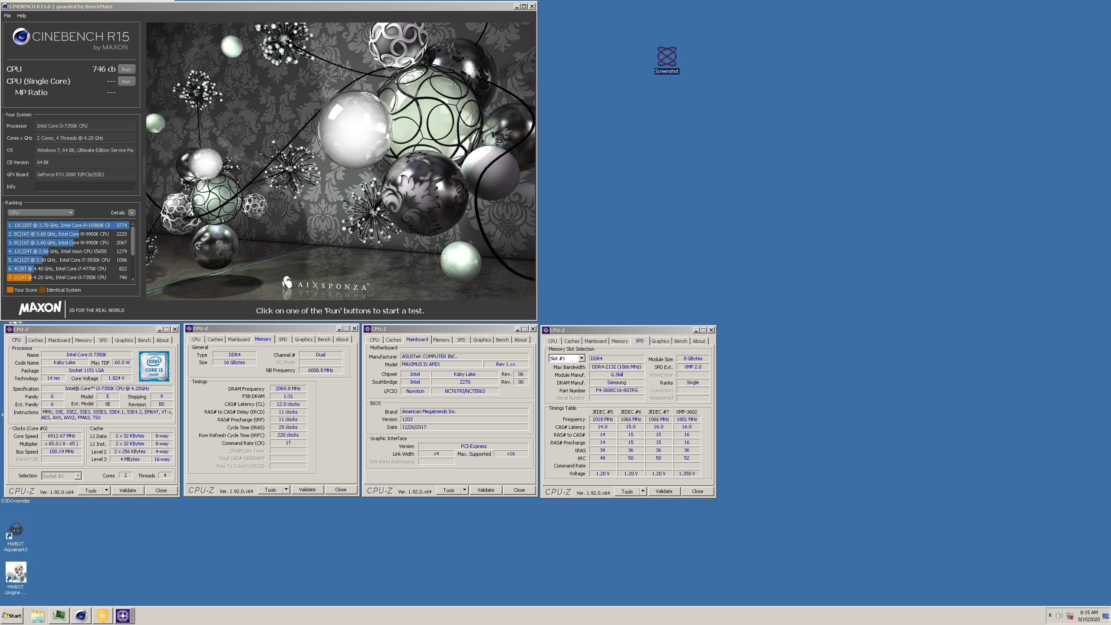Click the Cinebench sphere taskbar icon
Image resolution: width=1111 pixels, height=625 pixels.
click(x=81, y=616)
